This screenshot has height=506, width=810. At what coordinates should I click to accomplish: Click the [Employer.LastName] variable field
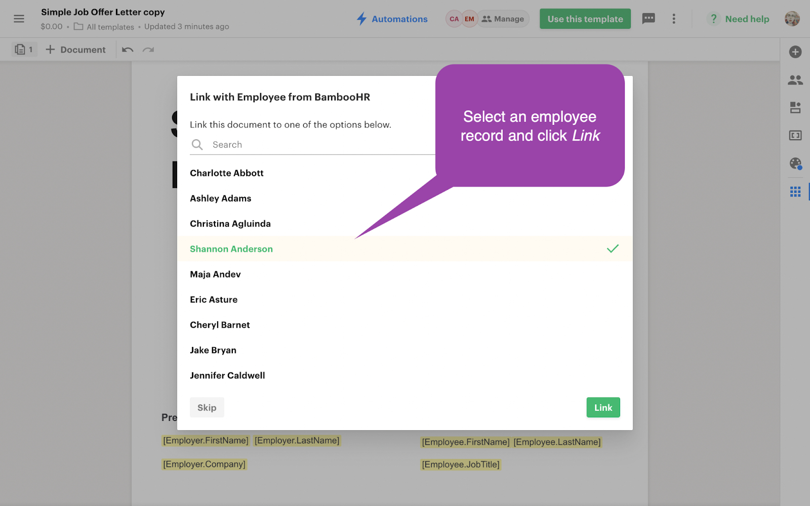pyautogui.click(x=297, y=441)
